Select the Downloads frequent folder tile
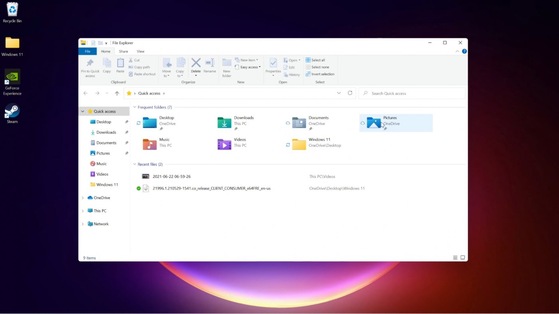 coord(247,123)
